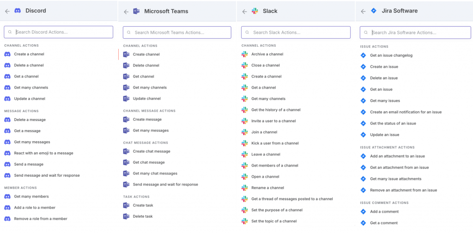Image resolution: width=473 pixels, height=233 pixels.
Task: Click the Jira icon beside Add a comment
Action: click(363, 212)
